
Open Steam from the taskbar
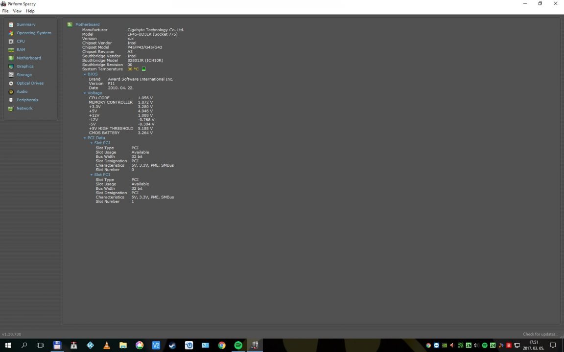coord(172,345)
